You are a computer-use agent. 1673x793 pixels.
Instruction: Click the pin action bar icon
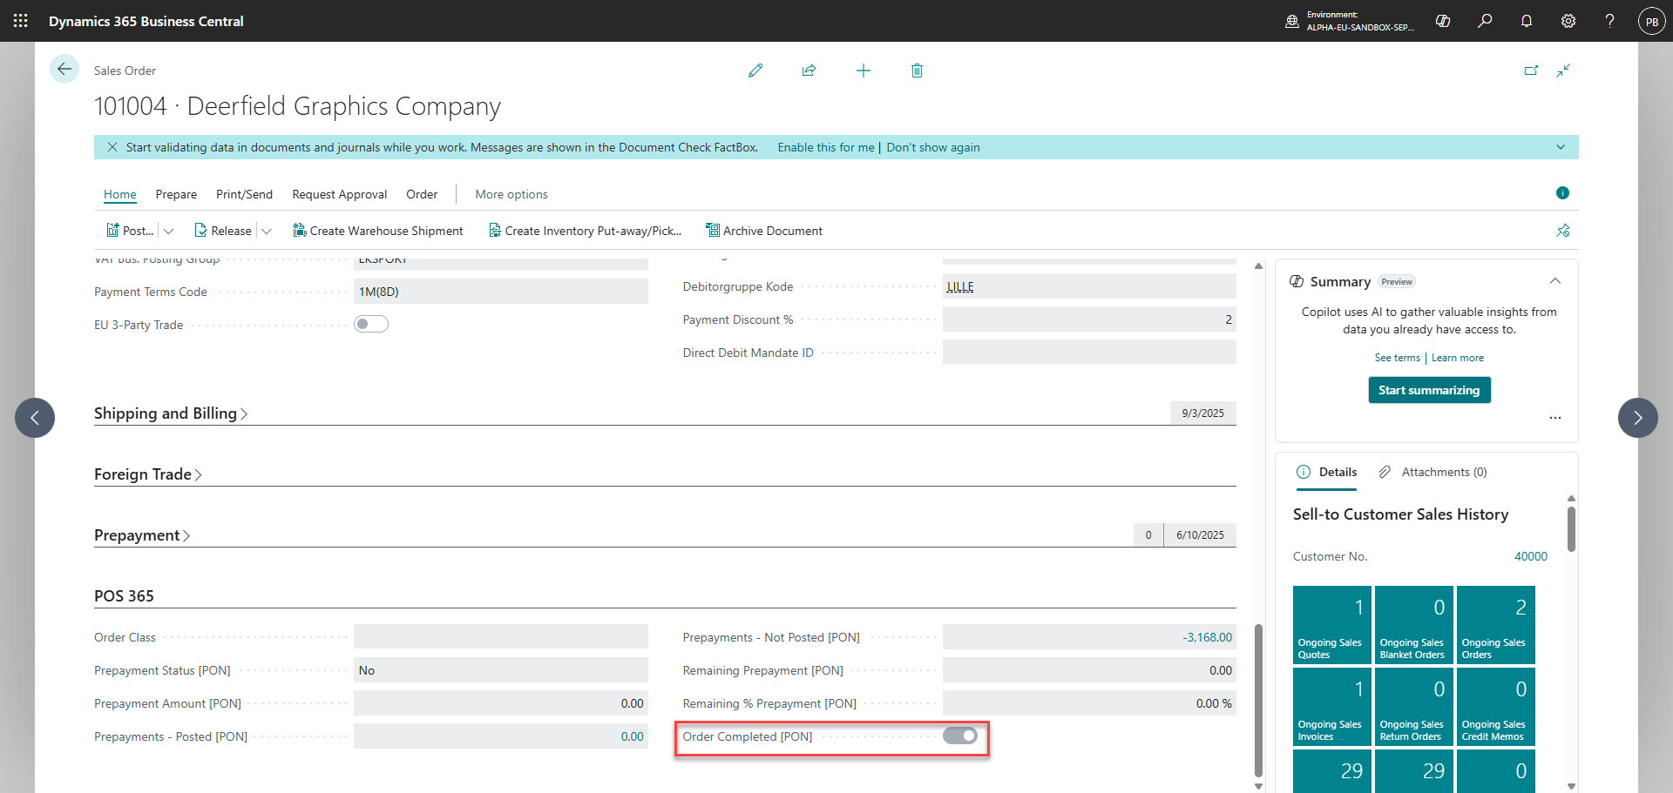[1563, 231]
